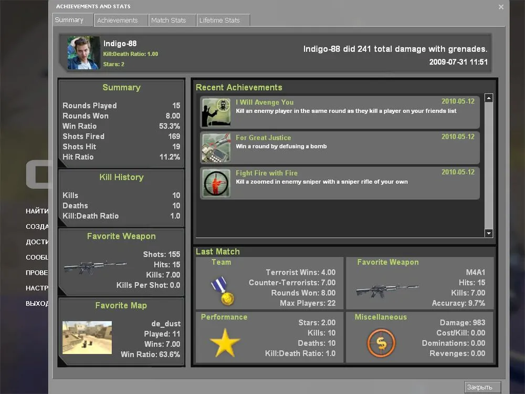Click the Max Players: 22 stat
This screenshot has width=525, height=394.
coord(308,303)
